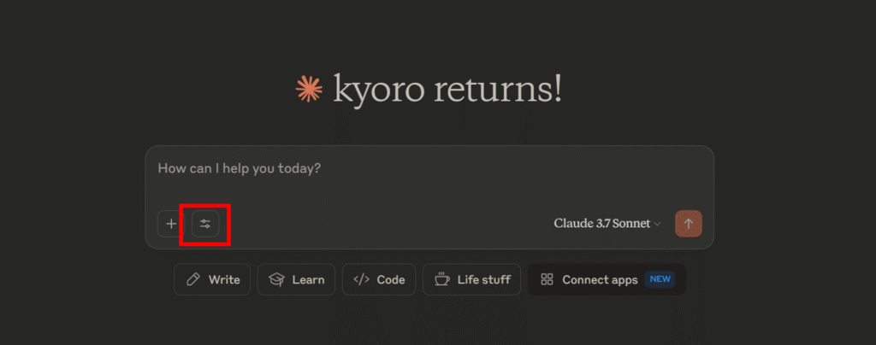Image resolution: width=876 pixels, height=345 pixels.
Task: Click the word "kyoro" in the greeting
Action: coord(378,91)
